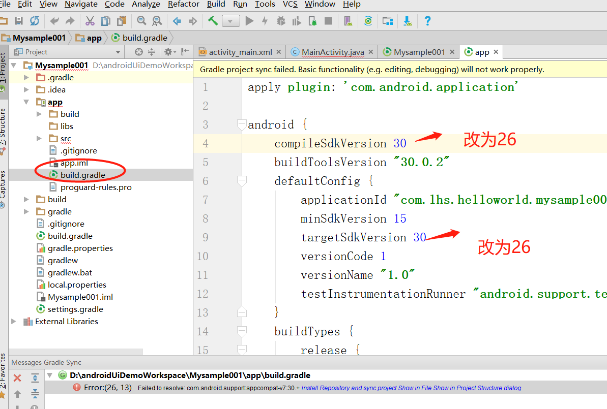Click the Find magnifier icon
The width and height of the screenshot is (607, 409).
coord(141,21)
